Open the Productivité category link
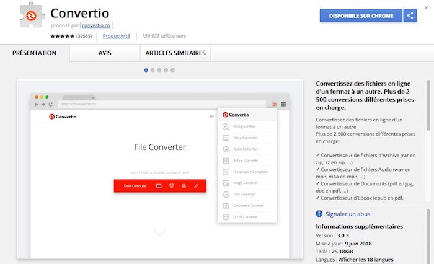The width and height of the screenshot is (434, 264). coord(117,36)
